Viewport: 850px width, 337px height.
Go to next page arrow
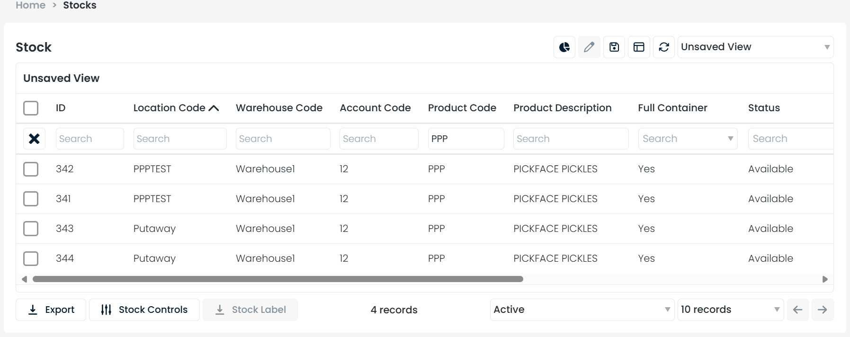822,310
